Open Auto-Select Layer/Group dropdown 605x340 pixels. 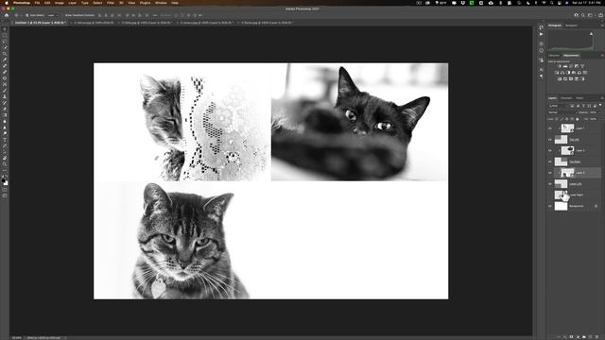[52, 15]
